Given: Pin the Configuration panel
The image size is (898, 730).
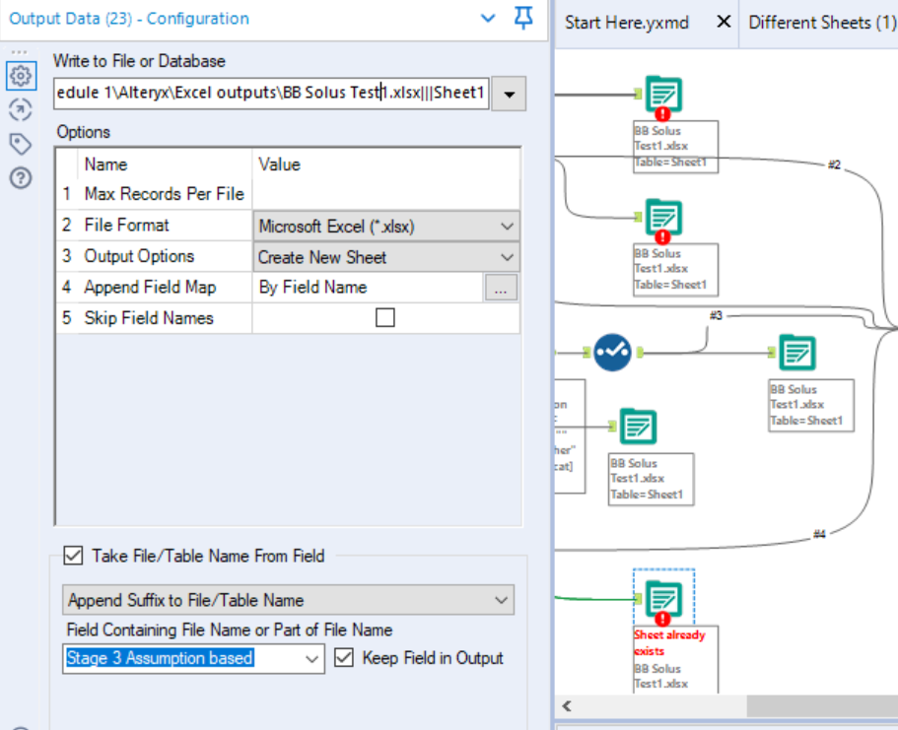Looking at the screenshot, I should (524, 19).
